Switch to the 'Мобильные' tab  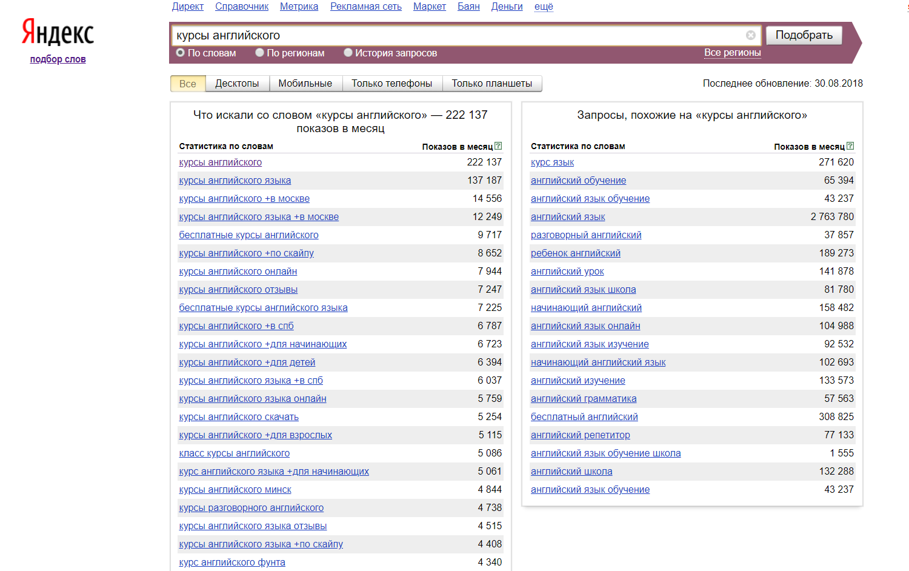tap(305, 84)
